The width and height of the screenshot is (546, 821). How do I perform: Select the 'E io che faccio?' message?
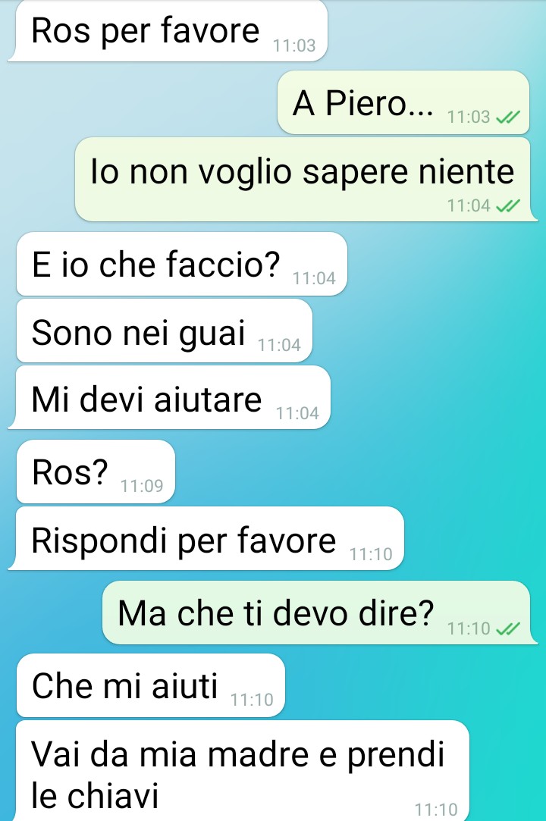click(182, 264)
